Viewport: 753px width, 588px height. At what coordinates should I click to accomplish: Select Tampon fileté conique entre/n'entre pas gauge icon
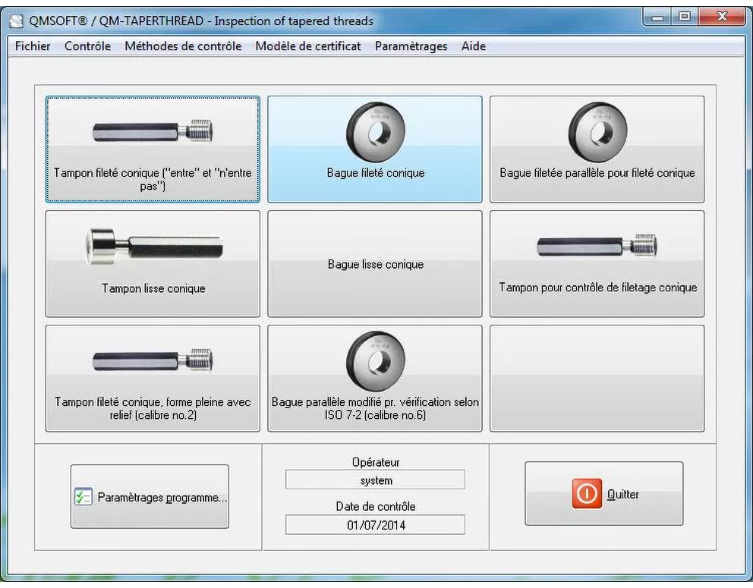[153, 131]
